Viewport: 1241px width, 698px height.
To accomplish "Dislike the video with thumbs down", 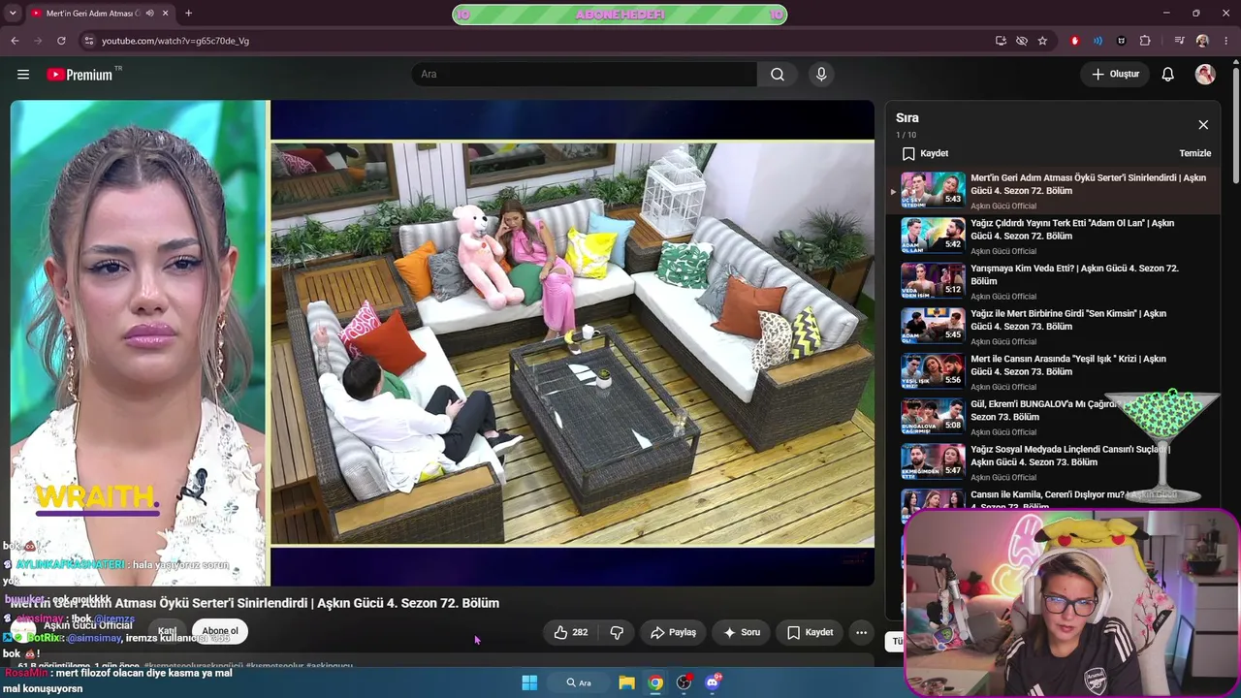I will (617, 632).
